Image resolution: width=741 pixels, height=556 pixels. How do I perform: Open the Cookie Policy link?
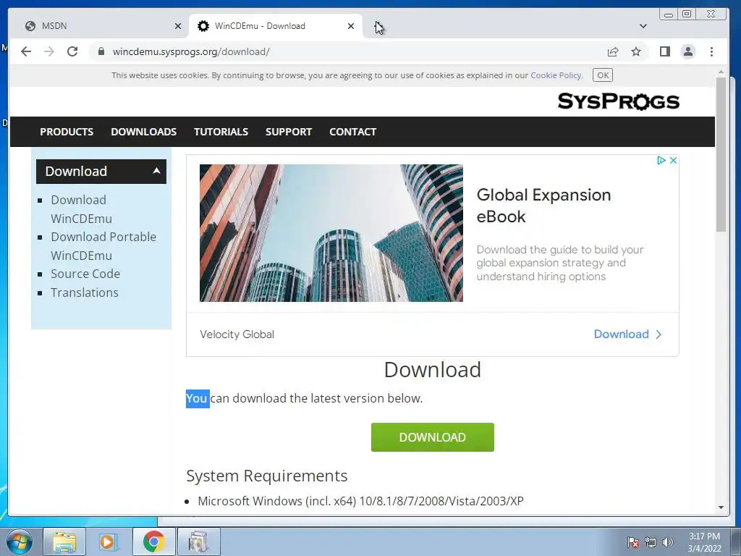(x=556, y=75)
